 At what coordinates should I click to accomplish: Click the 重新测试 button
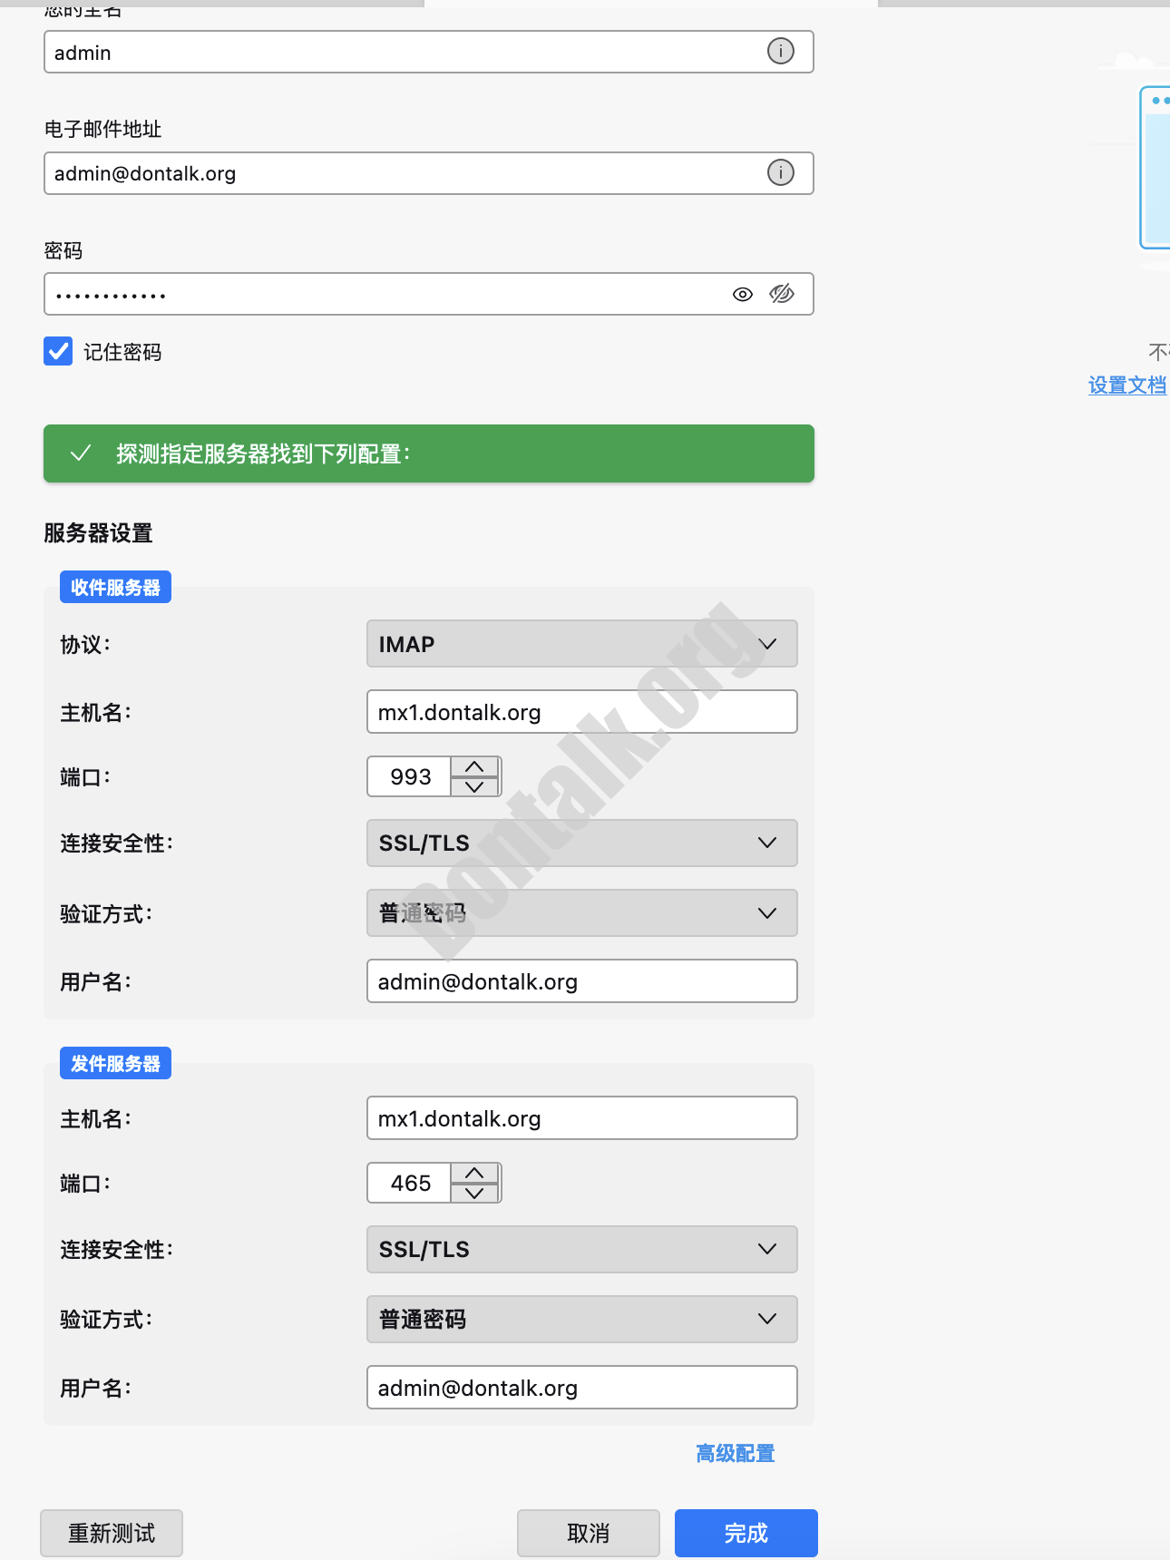click(x=112, y=1533)
